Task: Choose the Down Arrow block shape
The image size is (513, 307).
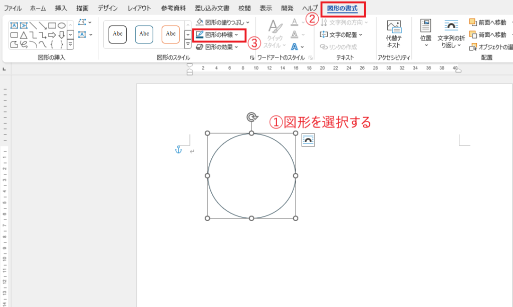Action: [x=62, y=35]
